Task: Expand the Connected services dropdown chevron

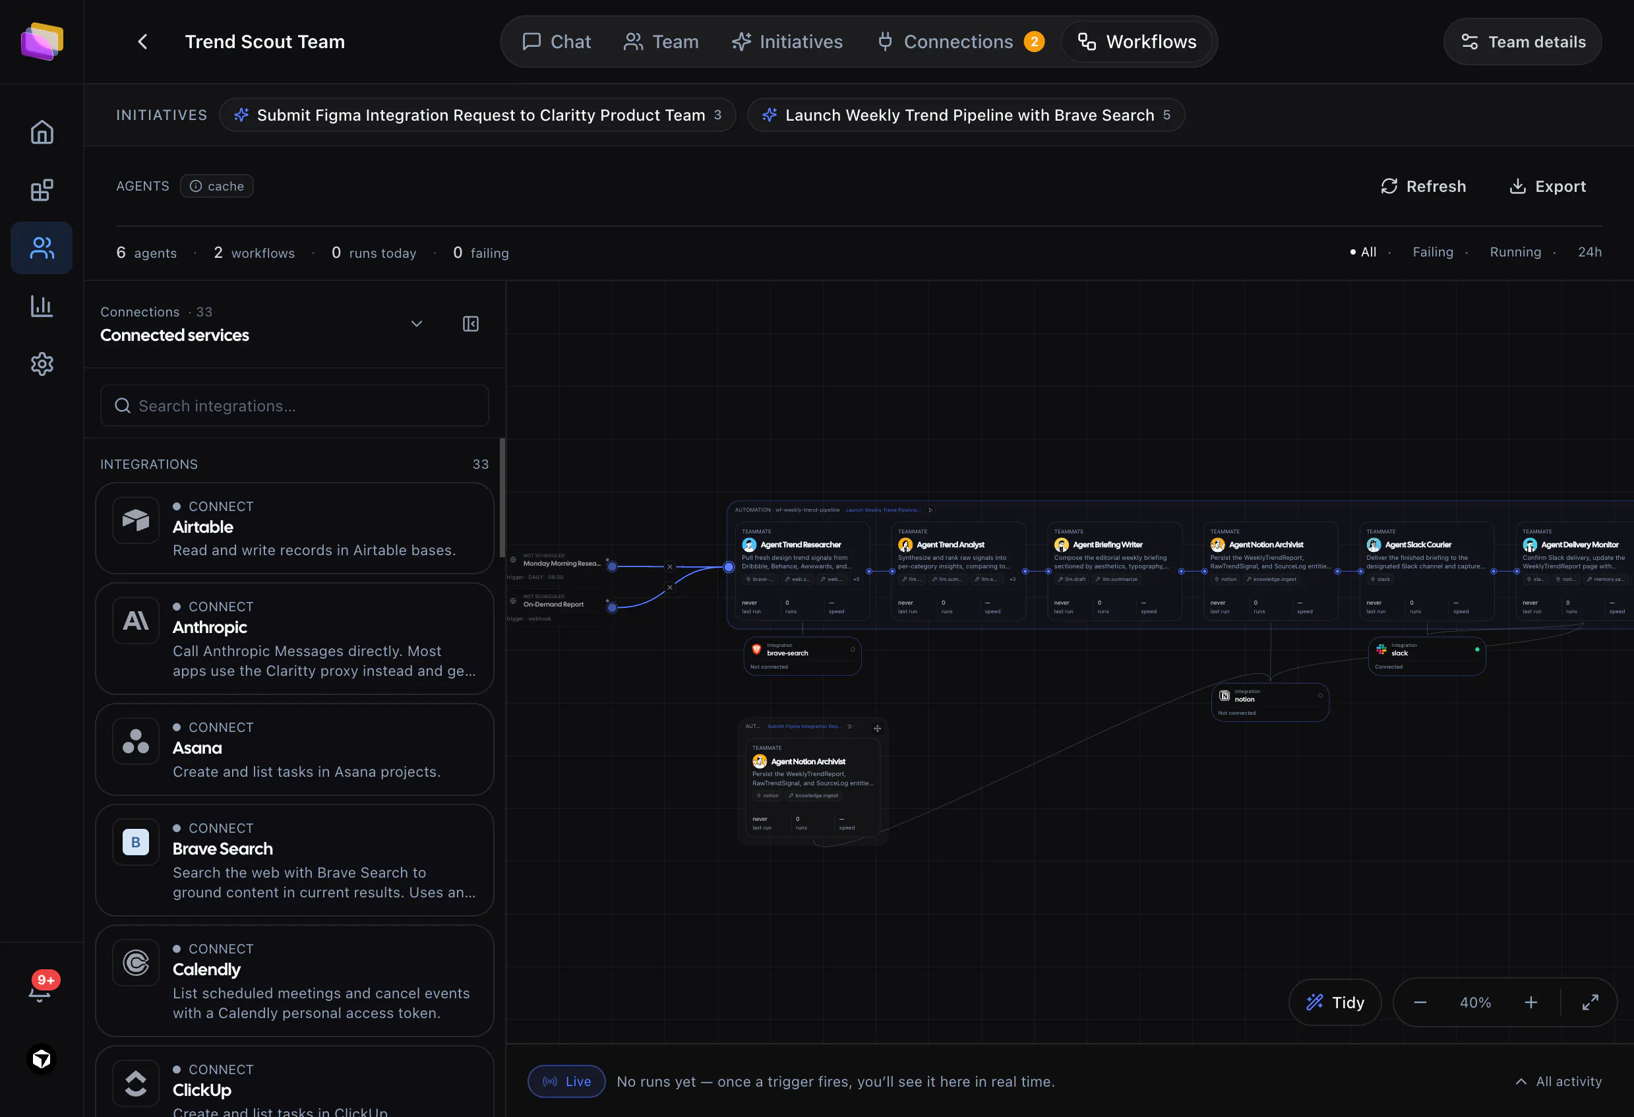Action: [x=416, y=324]
